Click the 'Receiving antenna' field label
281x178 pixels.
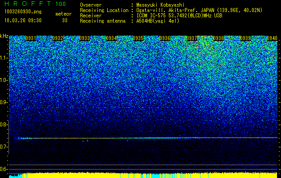click(x=103, y=21)
